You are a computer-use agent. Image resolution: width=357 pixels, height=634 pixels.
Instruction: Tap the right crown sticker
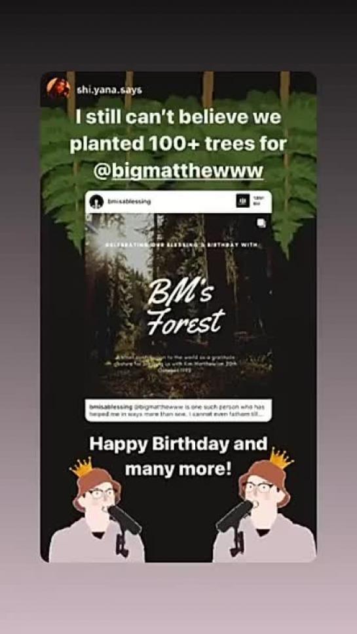pos(280,458)
